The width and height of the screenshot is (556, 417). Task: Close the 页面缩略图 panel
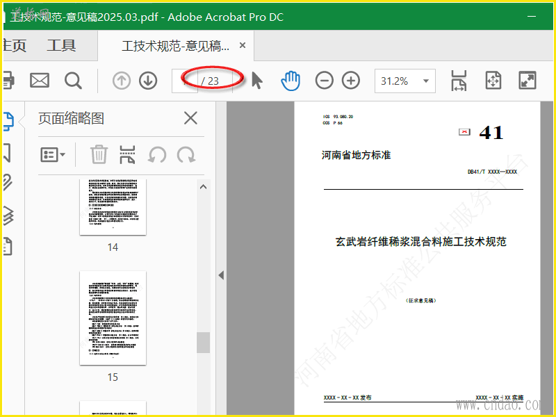190,118
